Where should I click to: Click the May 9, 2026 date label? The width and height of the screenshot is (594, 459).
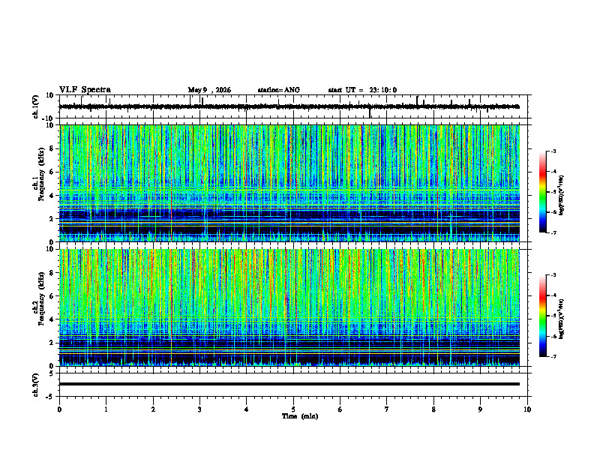(209, 90)
